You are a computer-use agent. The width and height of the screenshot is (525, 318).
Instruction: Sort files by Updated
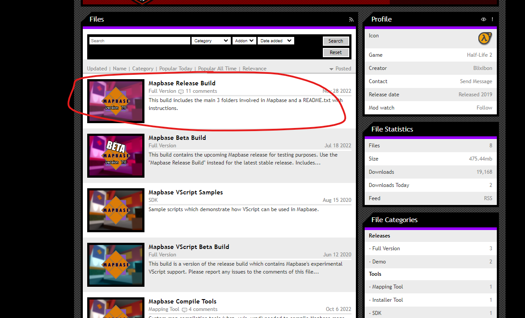pos(97,69)
